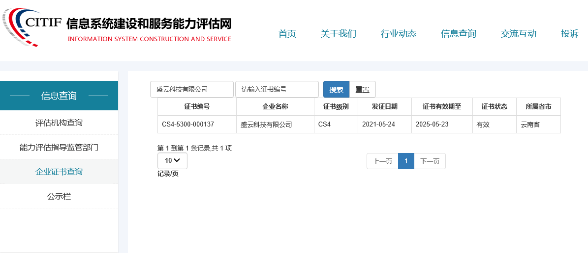Click the 证书有效期至 column header
This screenshot has height=253, width=588.
(442, 107)
